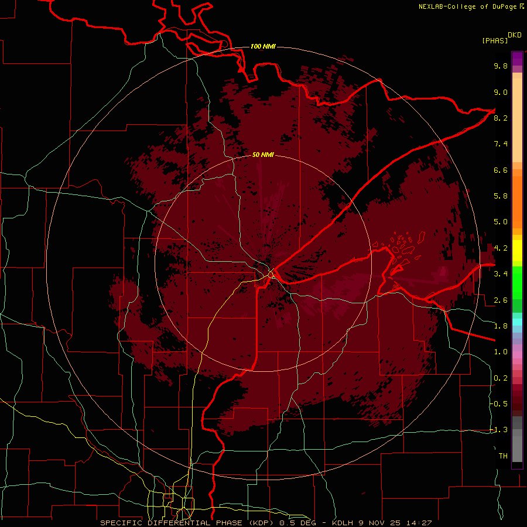Click the DKD label above the color bar
This screenshot has width=527, height=527.
(x=515, y=35)
